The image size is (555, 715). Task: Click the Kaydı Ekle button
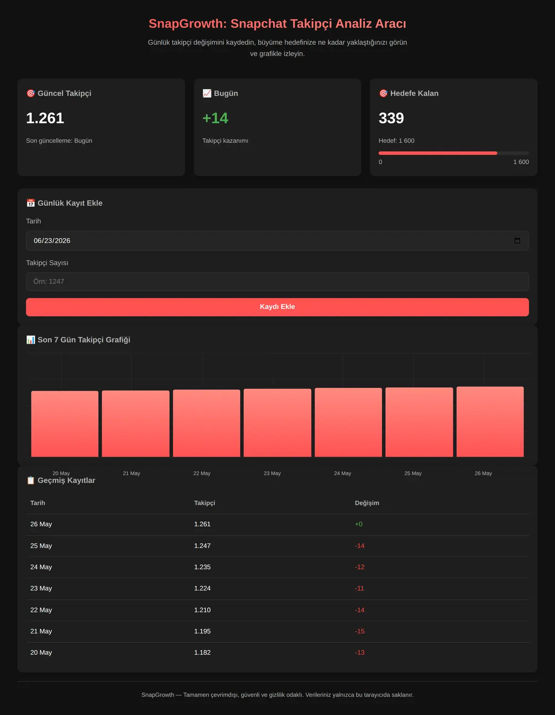point(277,307)
